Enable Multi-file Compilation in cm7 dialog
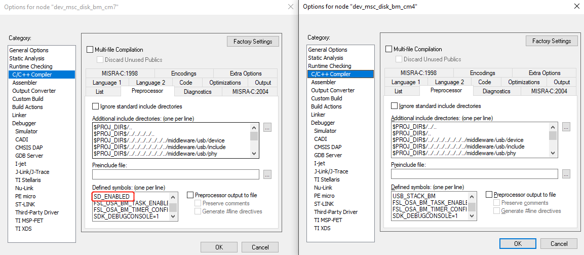Screen dimensions: 584x255 [x=90, y=50]
